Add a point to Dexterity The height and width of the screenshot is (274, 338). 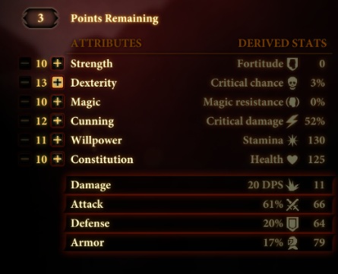click(58, 83)
